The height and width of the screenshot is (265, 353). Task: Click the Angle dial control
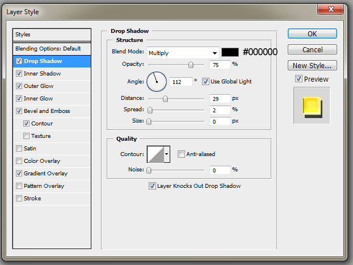click(157, 82)
